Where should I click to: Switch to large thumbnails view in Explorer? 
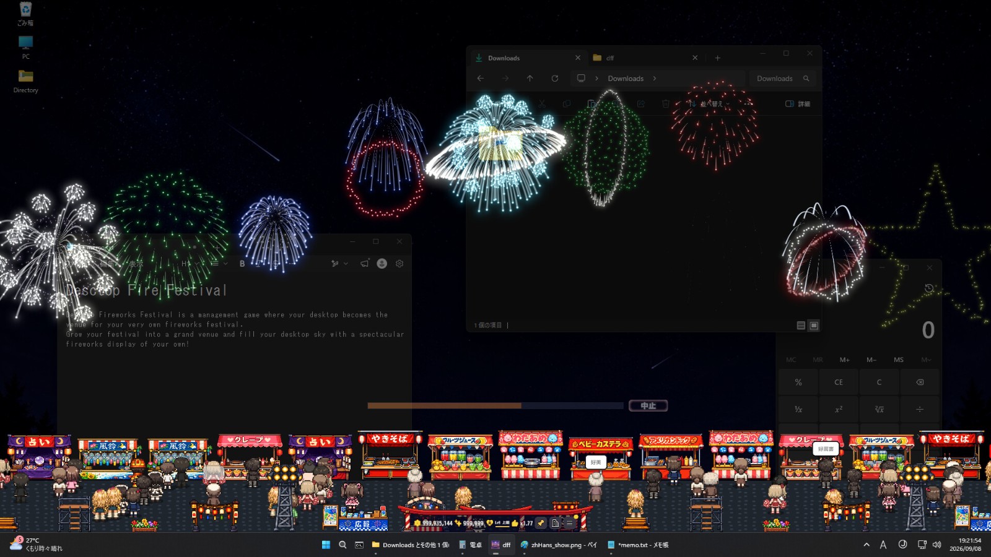coord(814,326)
